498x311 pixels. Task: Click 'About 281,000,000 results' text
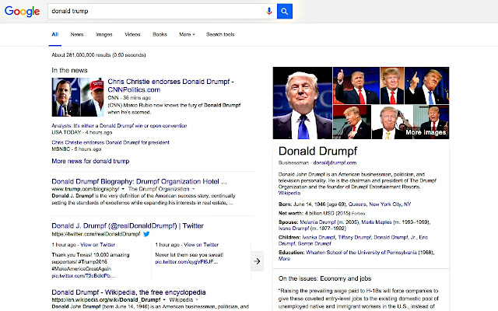tap(99, 55)
